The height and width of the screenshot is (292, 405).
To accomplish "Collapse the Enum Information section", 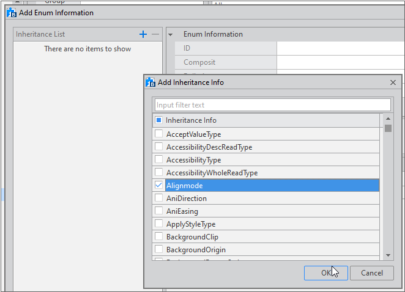I will pos(170,34).
